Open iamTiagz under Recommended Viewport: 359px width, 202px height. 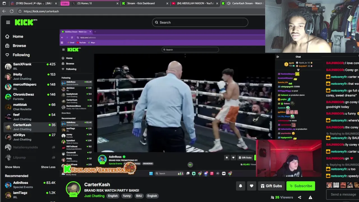[x=30, y=195]
